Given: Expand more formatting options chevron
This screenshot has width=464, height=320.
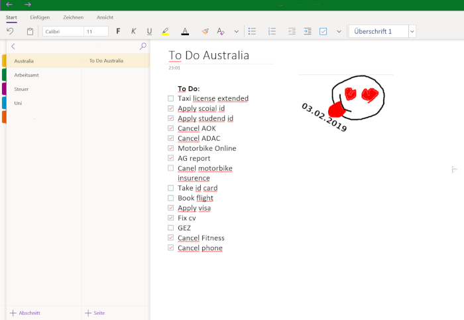Looking at the screenshot, I should 237,31.
